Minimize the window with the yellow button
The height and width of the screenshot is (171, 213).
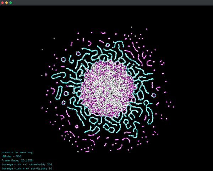(6, 2)
